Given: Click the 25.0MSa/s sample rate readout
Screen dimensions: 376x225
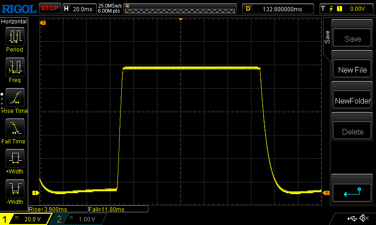Looking at the screenshot, I should (x=110, y=6).
